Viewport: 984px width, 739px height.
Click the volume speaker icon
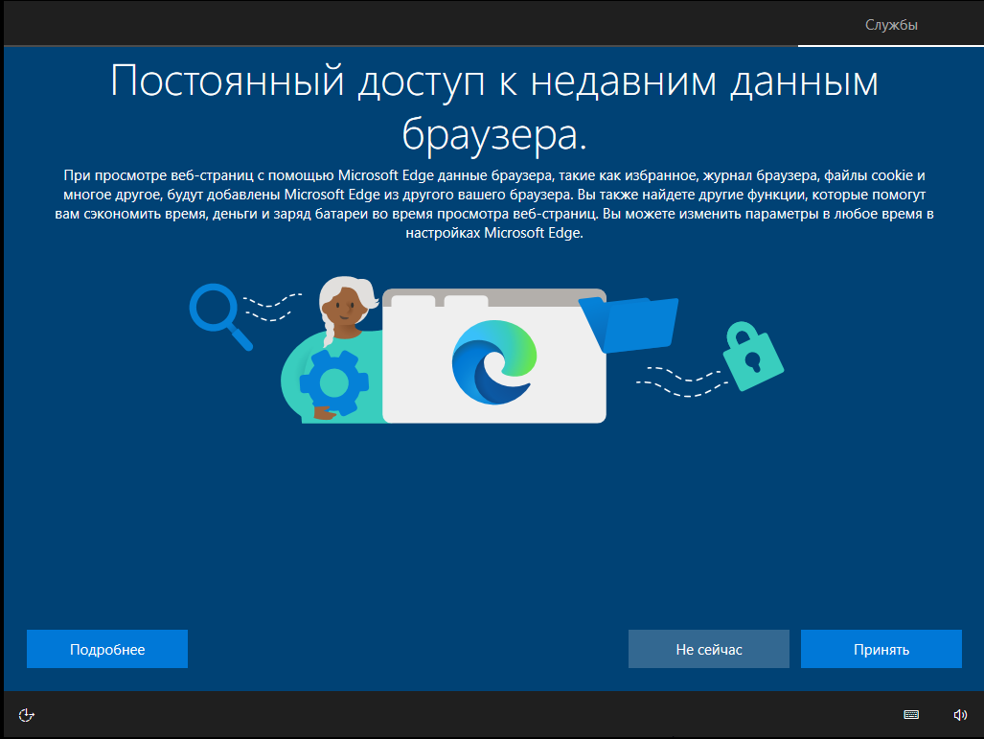click(x=960, y=714)
